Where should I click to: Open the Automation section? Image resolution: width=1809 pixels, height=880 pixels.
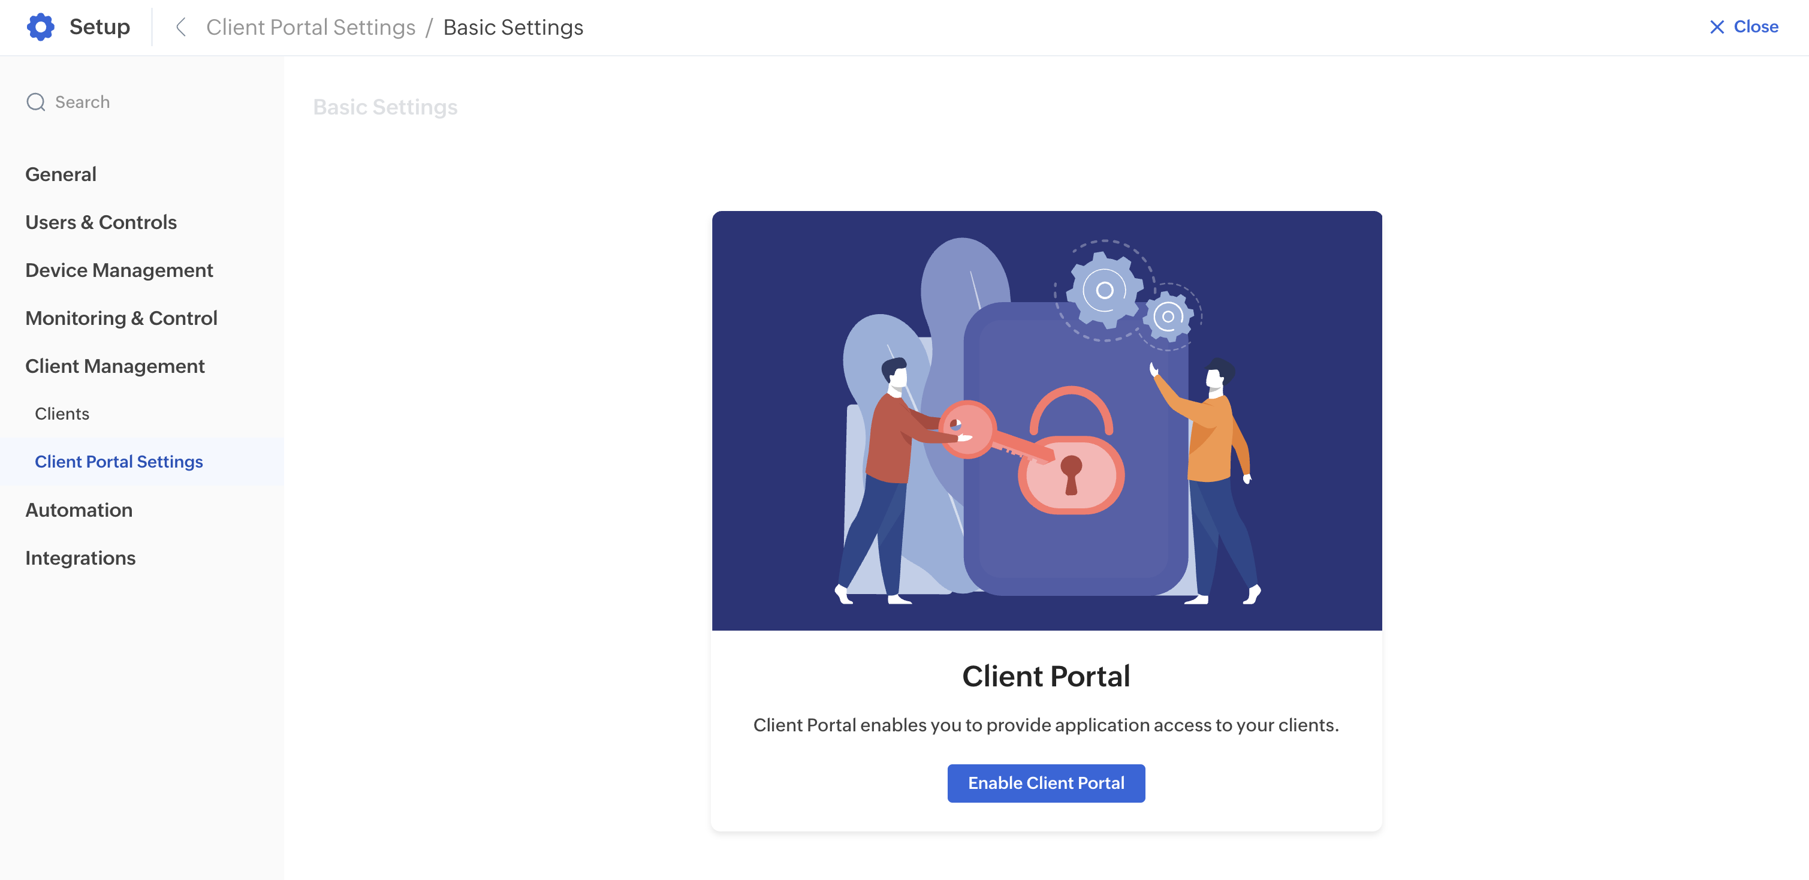tap(79, 510)
